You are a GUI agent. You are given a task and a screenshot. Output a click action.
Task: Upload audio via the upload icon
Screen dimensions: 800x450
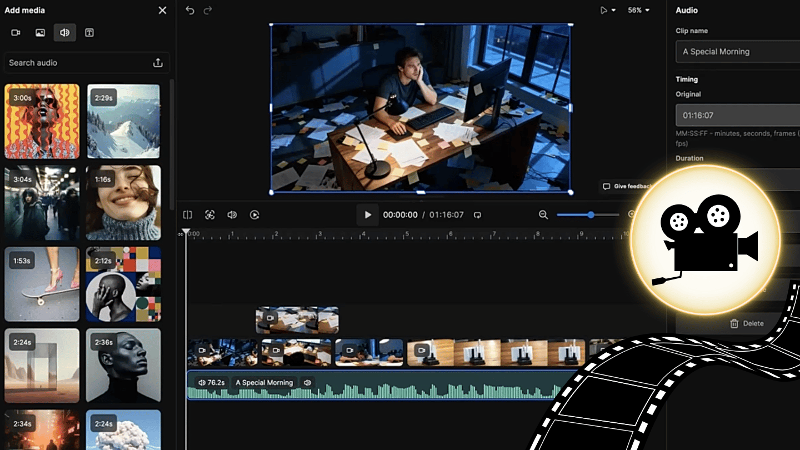pyautogui.click(x=157, y=63)
